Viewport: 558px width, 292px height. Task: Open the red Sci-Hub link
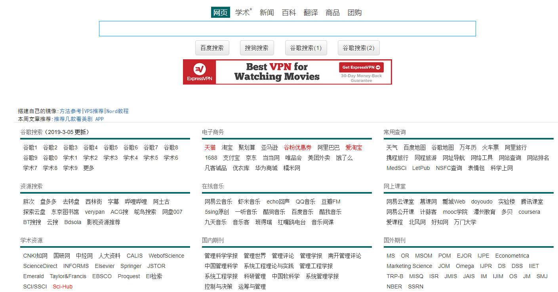pyautogui.click(x=63, y=286)
